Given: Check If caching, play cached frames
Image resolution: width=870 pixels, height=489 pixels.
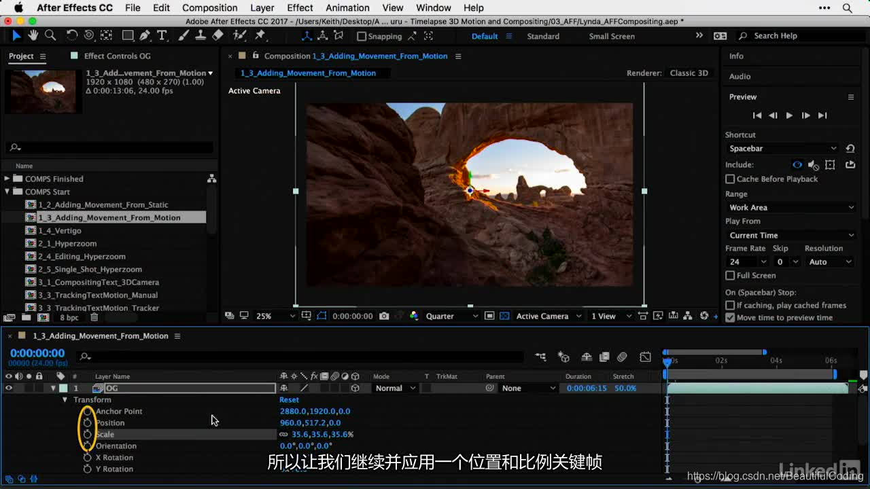Looking at the screenshot, I should point(730,306).
